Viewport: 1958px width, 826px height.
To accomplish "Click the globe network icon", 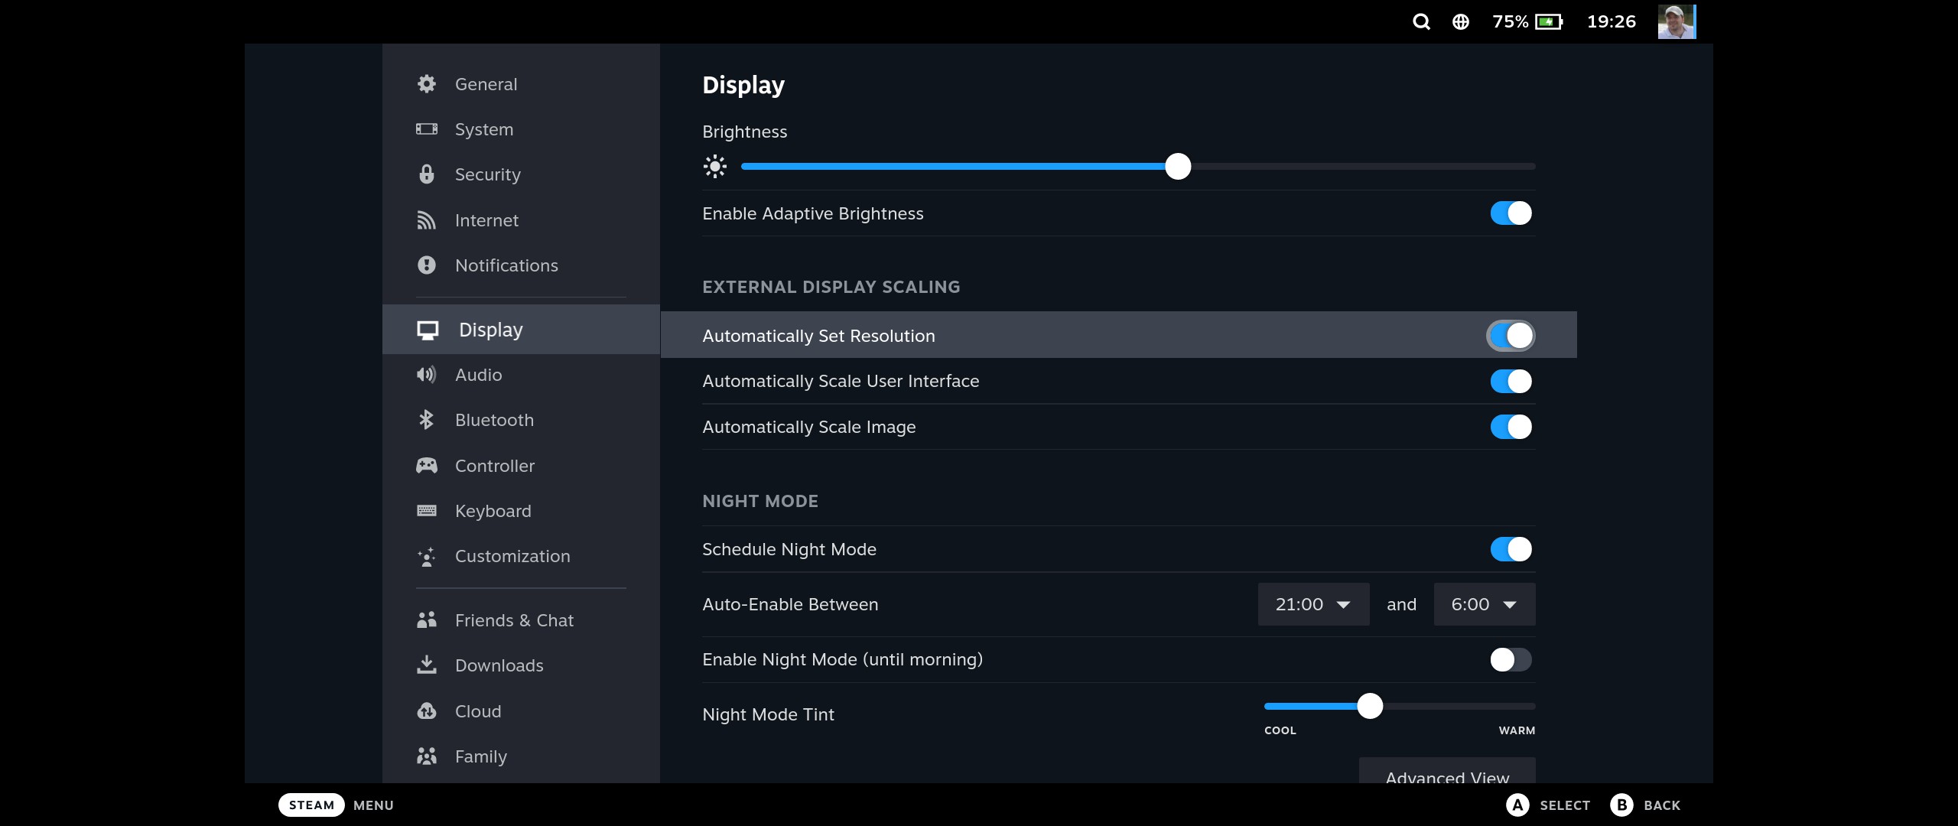I will click(x=1460, y=21).
